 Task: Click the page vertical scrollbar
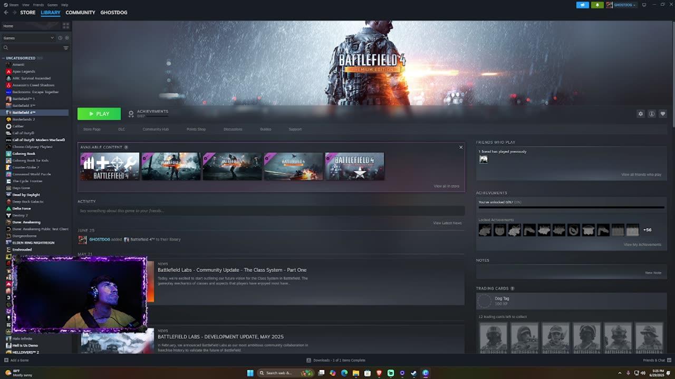[x=673, y=74]
